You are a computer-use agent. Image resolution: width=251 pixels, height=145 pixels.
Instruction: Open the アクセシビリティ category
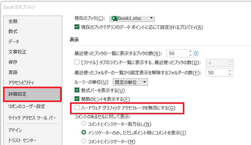click(x=21, y=82)
